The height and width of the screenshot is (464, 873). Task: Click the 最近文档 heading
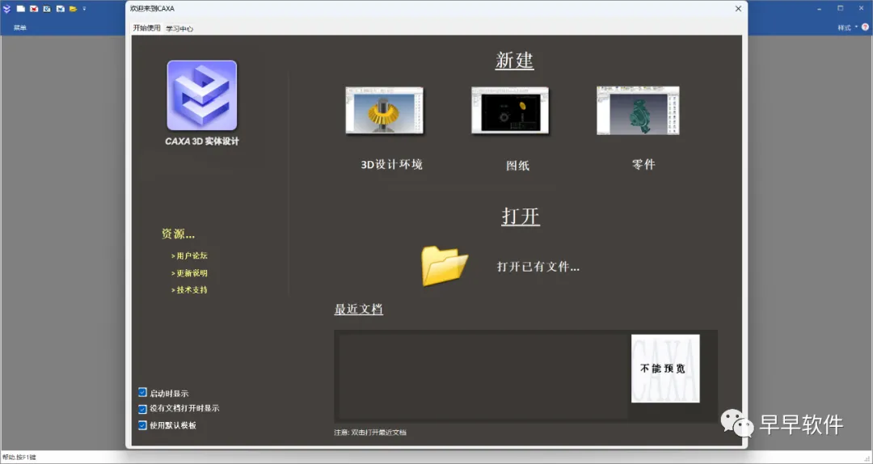(359, 309)
